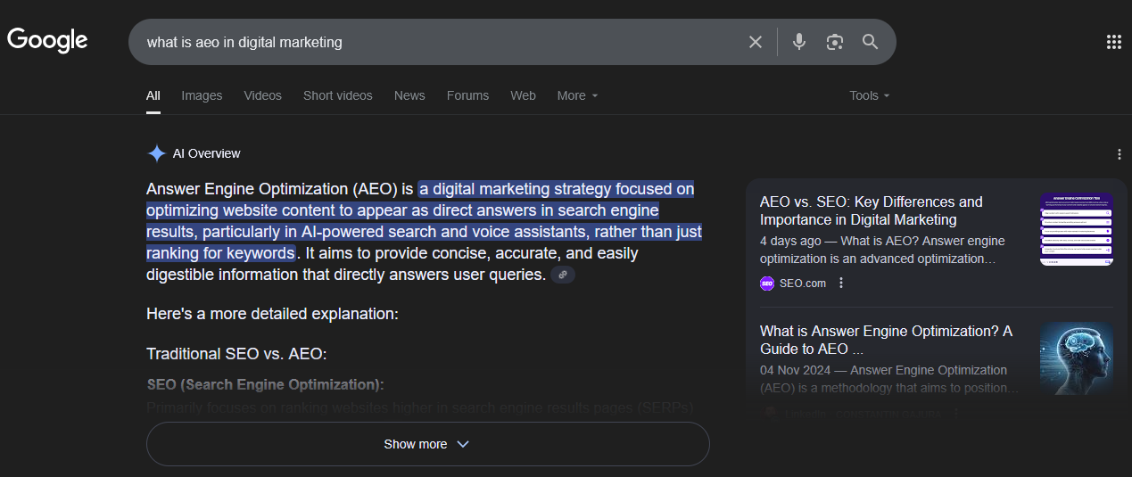Open What is Answer Engine Optimization guide

886,340
